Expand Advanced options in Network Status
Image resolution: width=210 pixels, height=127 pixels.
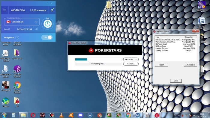[x=190, y=65]
